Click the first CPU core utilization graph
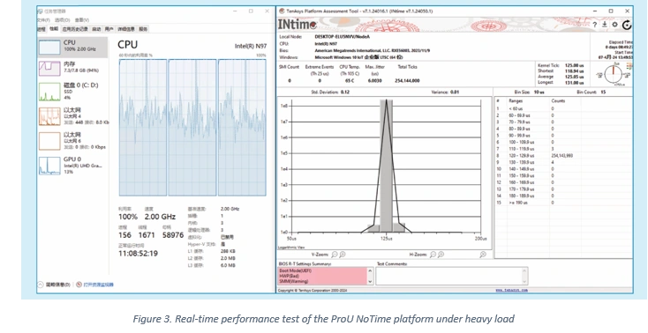Viewport: 648px width, 333px height. [x=143, y=128]
